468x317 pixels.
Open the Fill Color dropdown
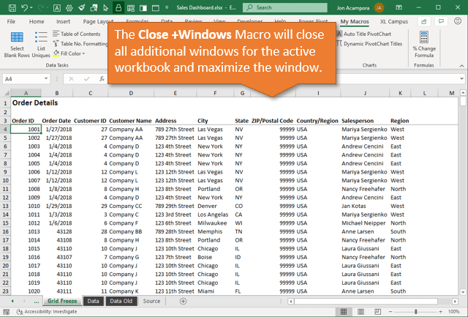[84, 53]
